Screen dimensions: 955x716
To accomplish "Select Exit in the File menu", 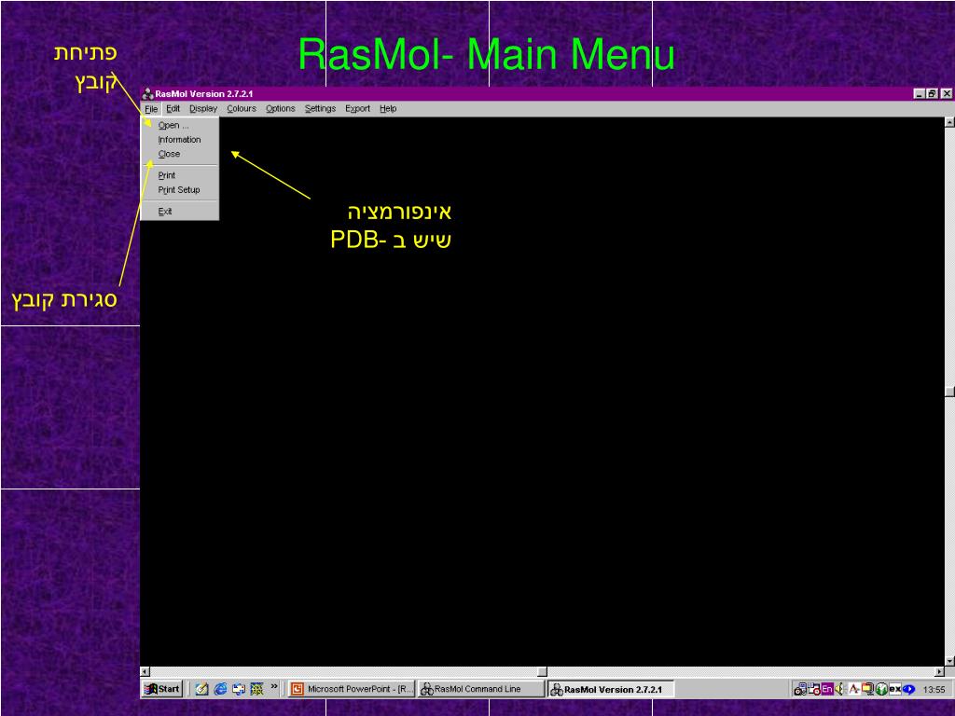I will (180, 212).
